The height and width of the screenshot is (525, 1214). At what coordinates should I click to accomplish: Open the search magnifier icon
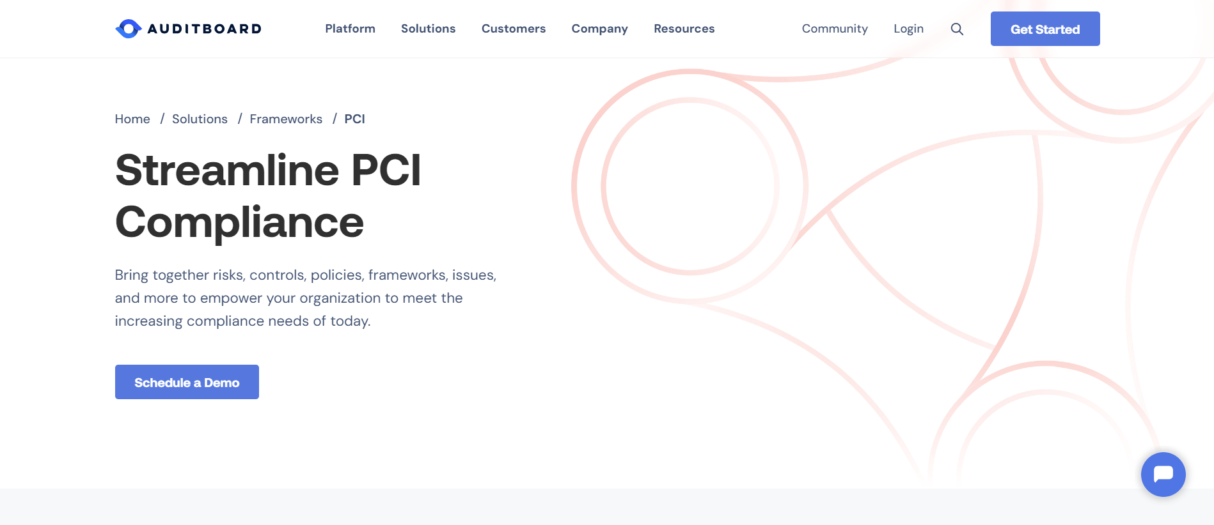tap(957, 29)
